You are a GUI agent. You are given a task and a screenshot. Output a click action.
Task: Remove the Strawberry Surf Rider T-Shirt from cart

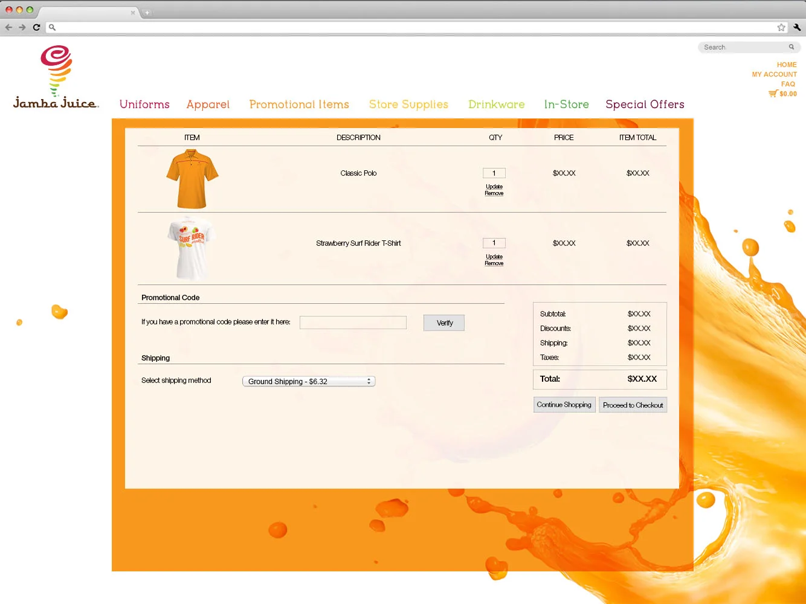(x=494, y=263)
